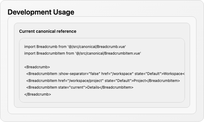
Task: Click the Development Usage heading
Action: click(x=41, y=12)
